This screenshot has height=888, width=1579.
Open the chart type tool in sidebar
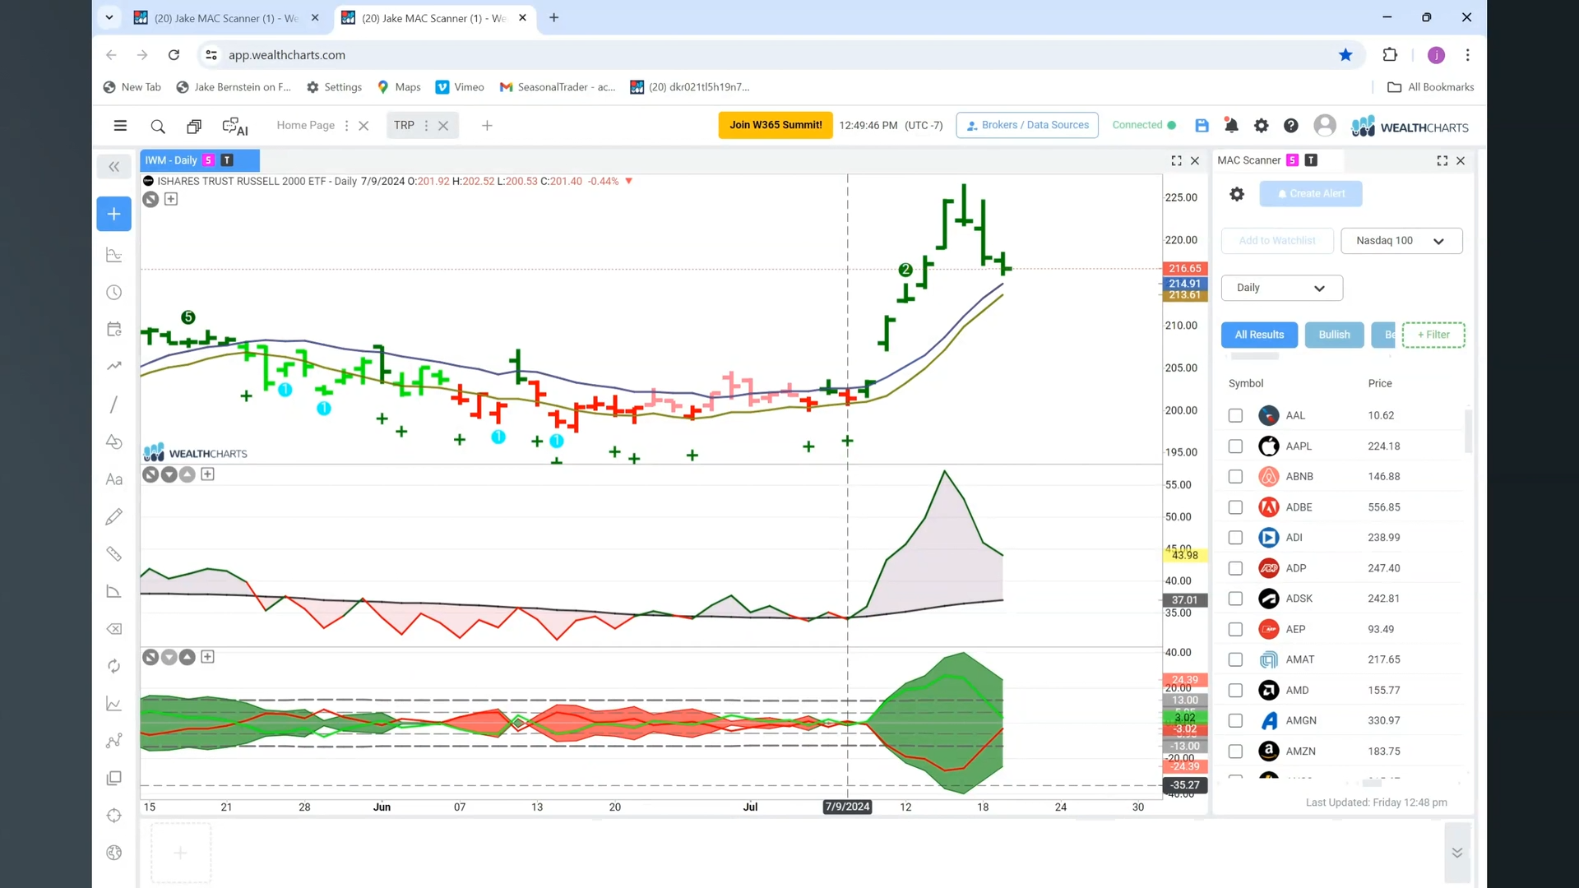tap(114, 256)
